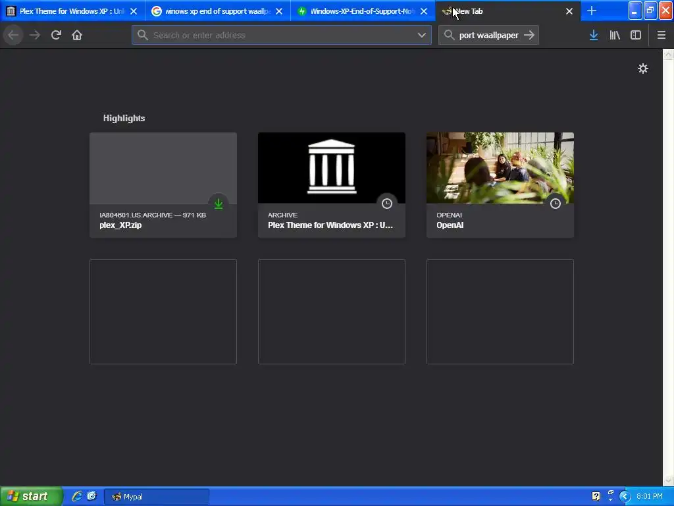This screenshot has width=674, height=506.
Task: Close the Google search results tab
Action: tap(279, 11)
